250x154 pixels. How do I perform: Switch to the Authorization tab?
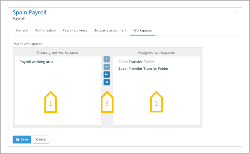click(45, 30)
